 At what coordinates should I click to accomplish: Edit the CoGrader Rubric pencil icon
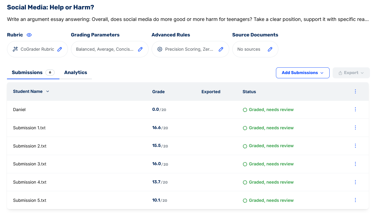60,49
